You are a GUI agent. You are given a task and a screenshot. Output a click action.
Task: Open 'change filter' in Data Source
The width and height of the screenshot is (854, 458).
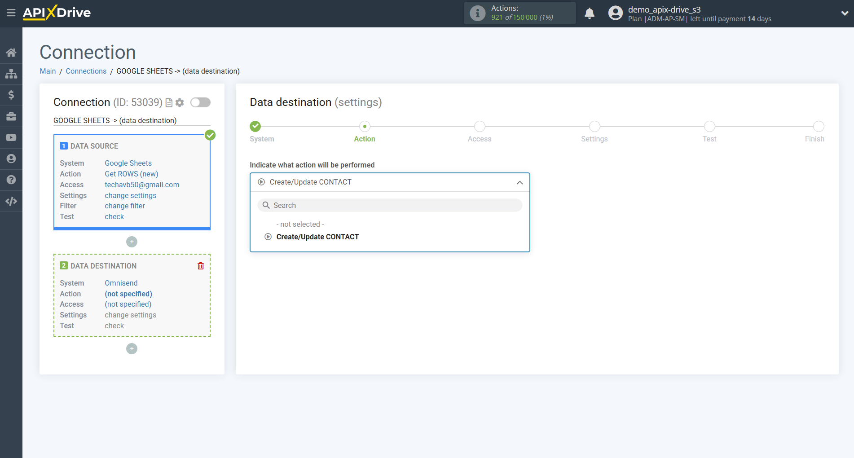click(124, 206)
